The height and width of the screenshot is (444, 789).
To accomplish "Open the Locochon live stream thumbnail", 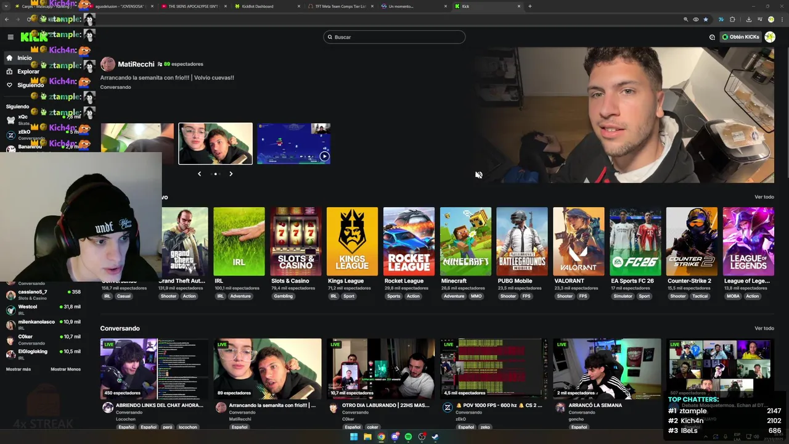I will (x=154, y=369).
